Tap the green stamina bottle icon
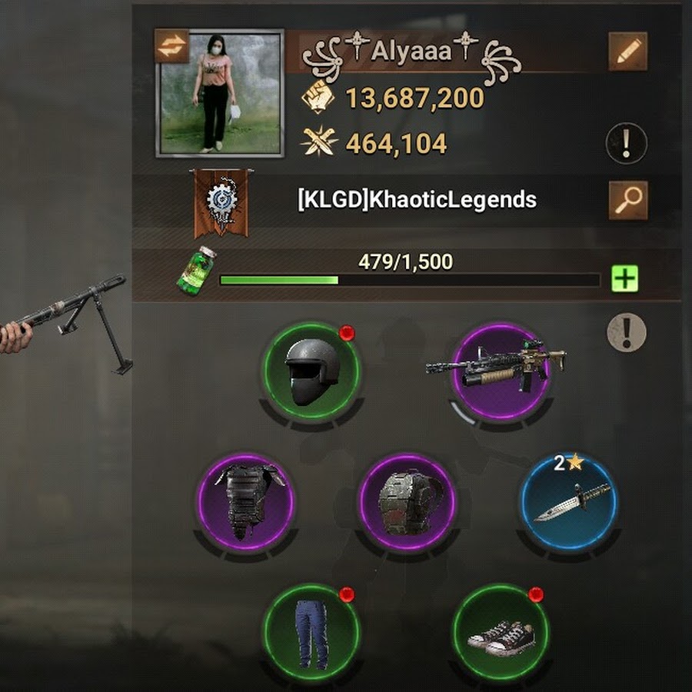Viewport: 692px width, 692px height. point(197,271)
